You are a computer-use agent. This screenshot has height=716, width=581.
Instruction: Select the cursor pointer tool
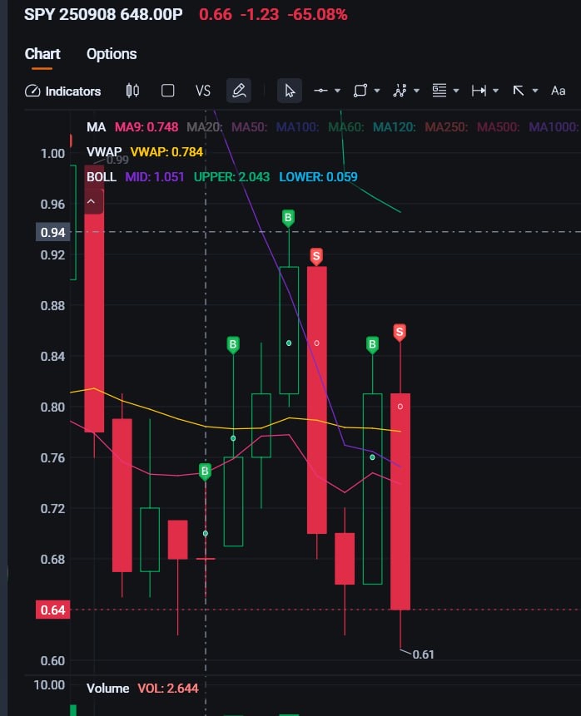click(290, 91)
